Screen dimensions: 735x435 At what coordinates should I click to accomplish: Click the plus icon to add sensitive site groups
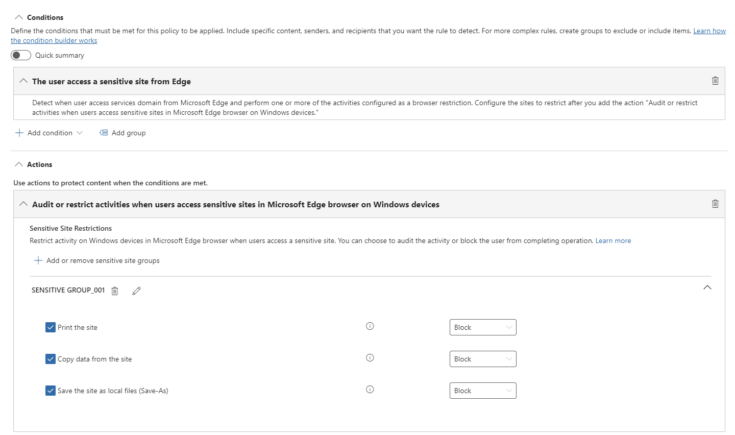pyautogui.click(x=38, y=260)
